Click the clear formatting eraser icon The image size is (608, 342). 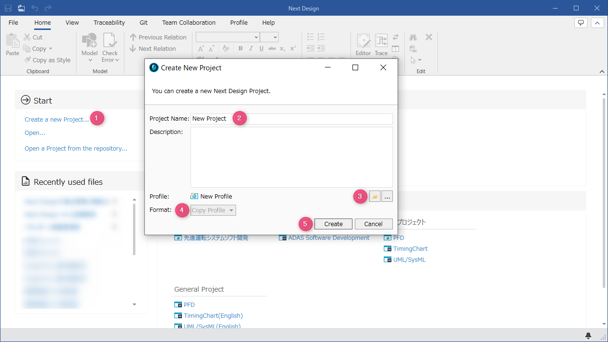(226, 48)
